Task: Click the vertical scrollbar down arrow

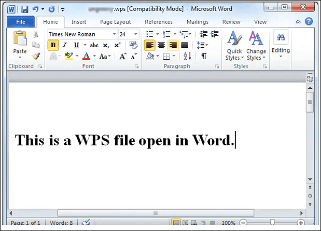Action: point(310,179)
